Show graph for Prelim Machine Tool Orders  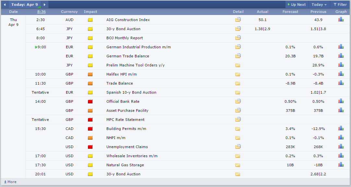[341, 65]
